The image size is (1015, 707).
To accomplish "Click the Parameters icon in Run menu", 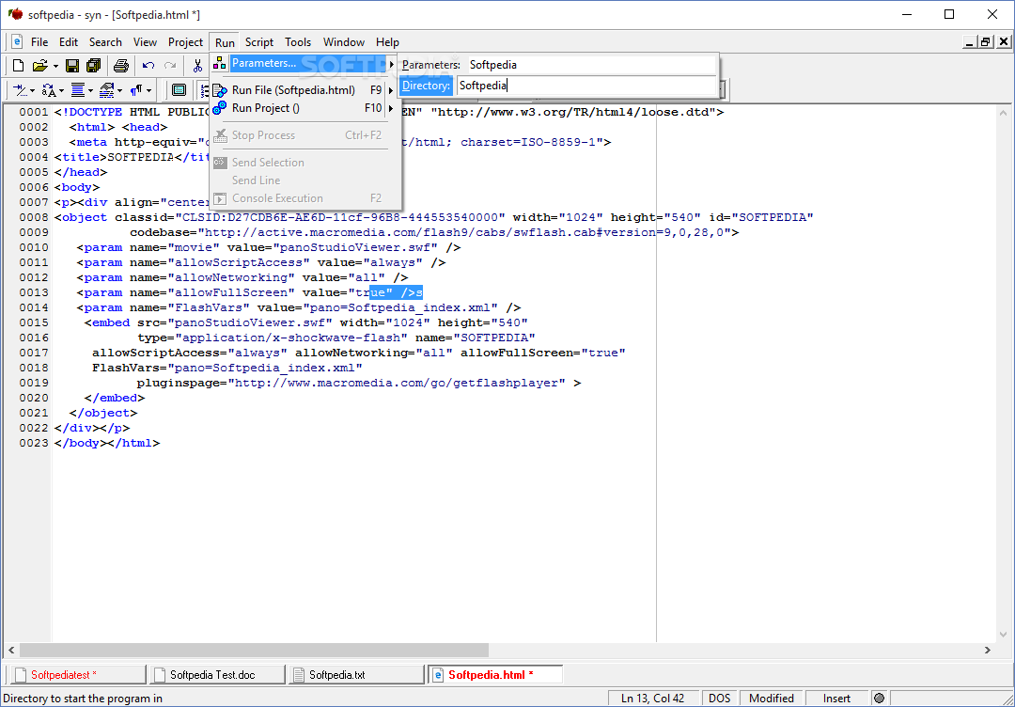I will pos(220,63).
